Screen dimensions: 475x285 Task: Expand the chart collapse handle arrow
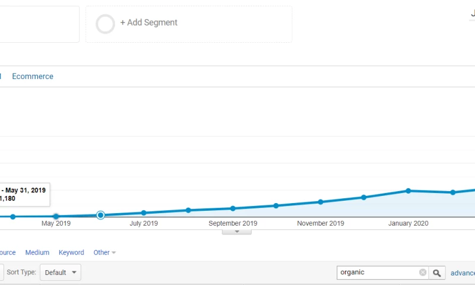pyautogui.click(x=236, y=232)
